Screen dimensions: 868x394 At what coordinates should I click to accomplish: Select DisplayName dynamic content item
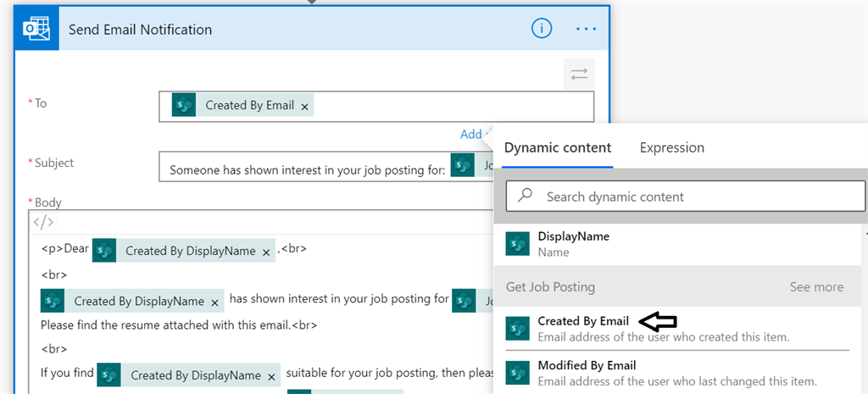click(x=679, y=244)
